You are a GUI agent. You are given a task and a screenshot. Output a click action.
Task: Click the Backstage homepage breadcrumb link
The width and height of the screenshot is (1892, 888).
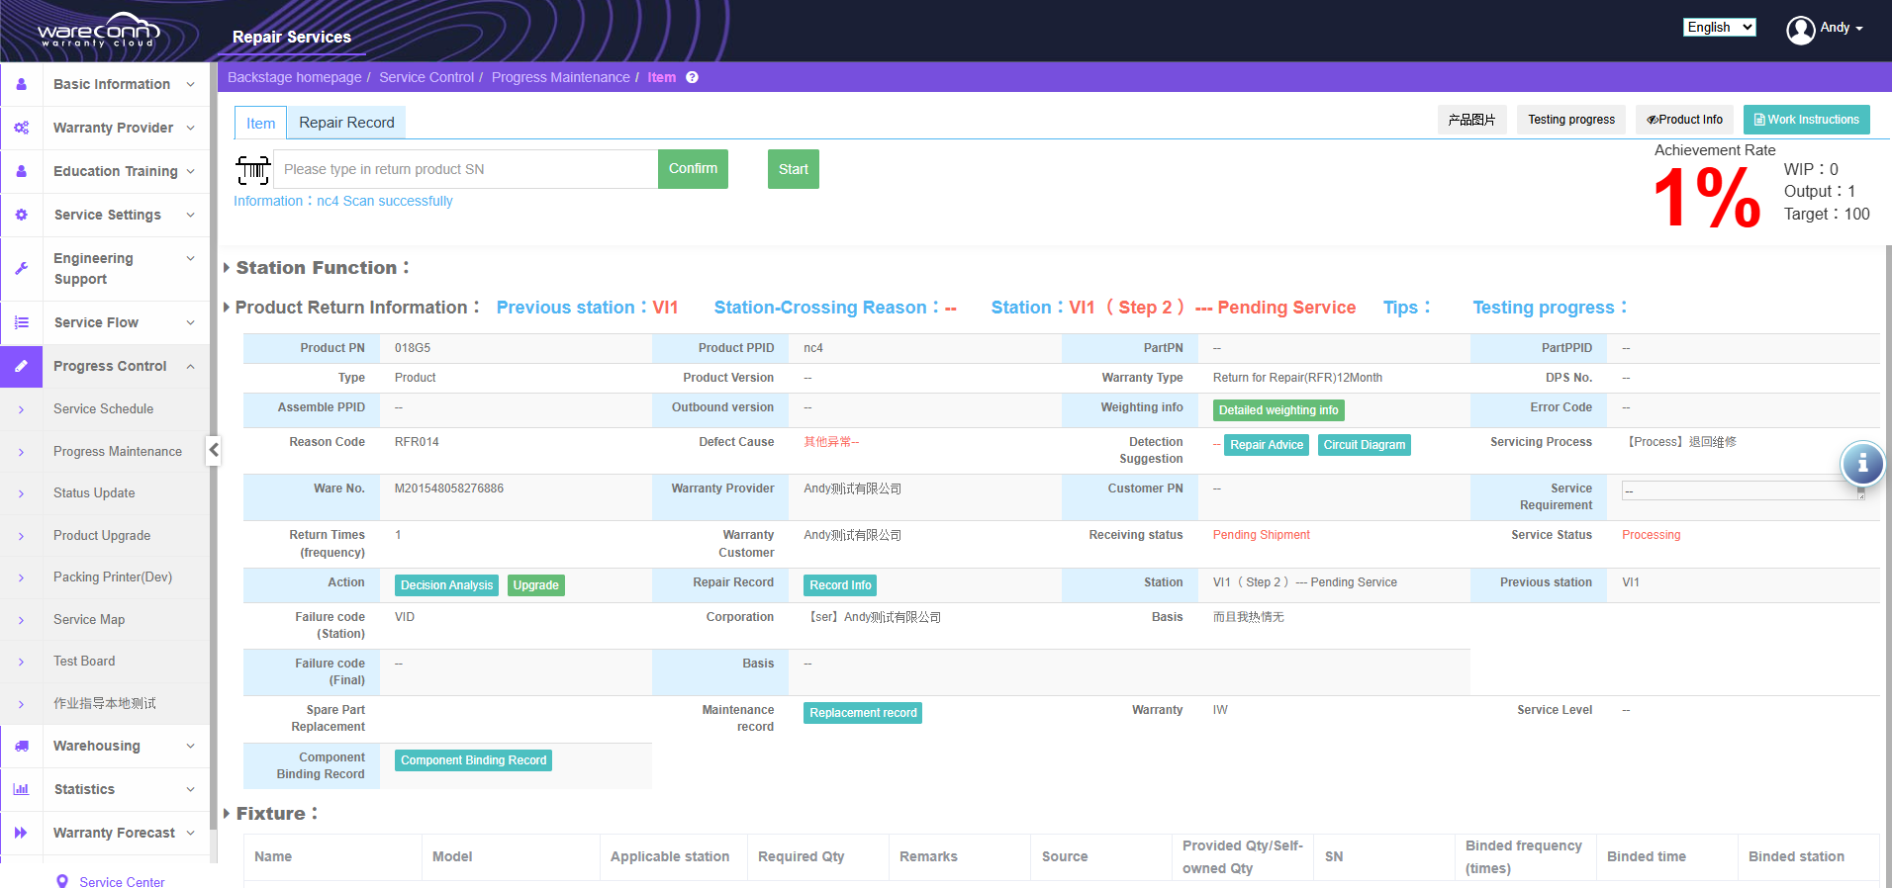click(295, 77)
